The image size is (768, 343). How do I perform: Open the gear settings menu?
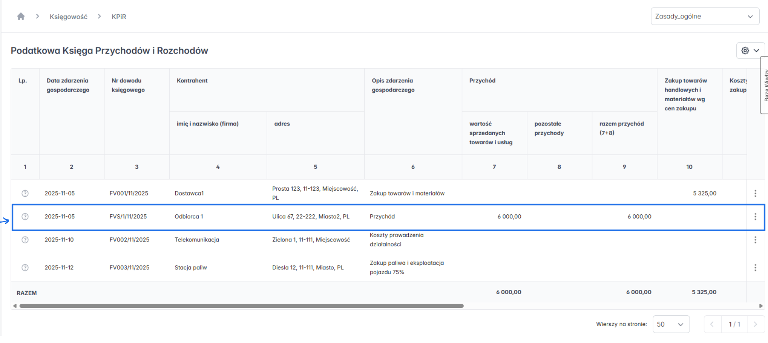(x=750, y=51)
